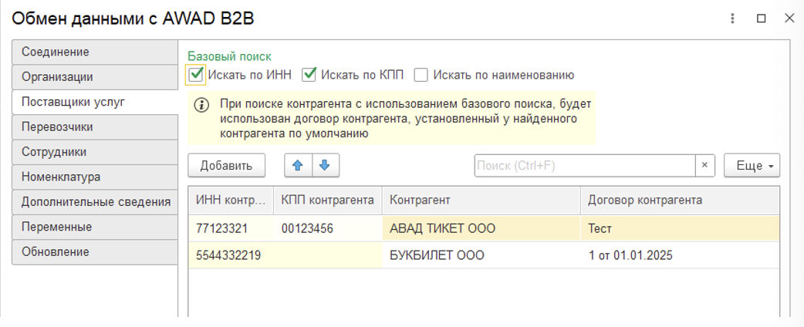
Task: Go to the 'Номенклатура' tab
Action: [94, 177]
